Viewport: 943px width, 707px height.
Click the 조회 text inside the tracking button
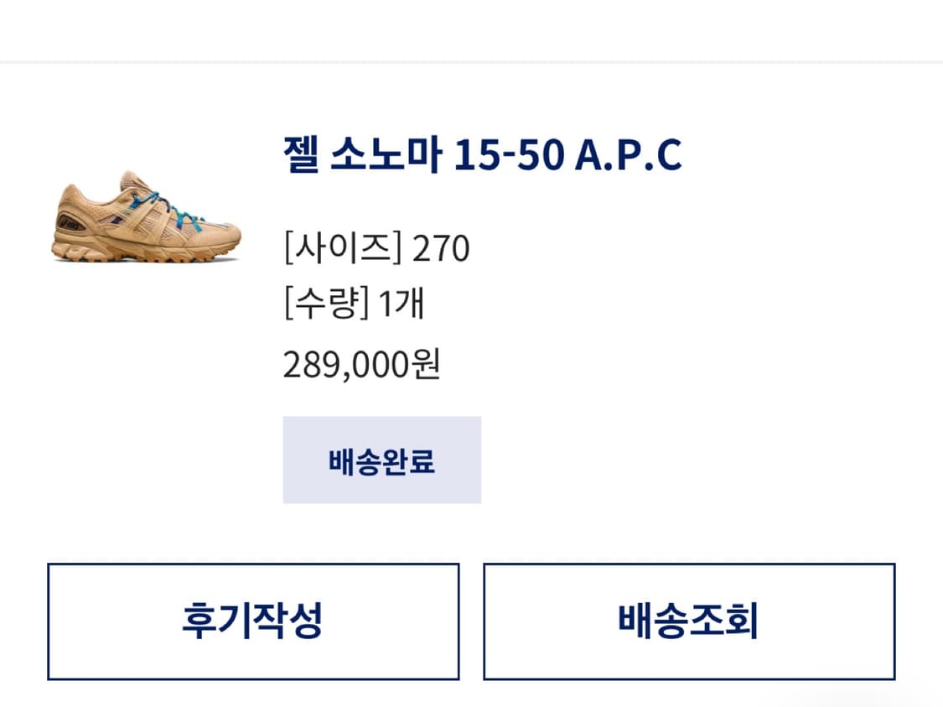(x=723, y=621)
